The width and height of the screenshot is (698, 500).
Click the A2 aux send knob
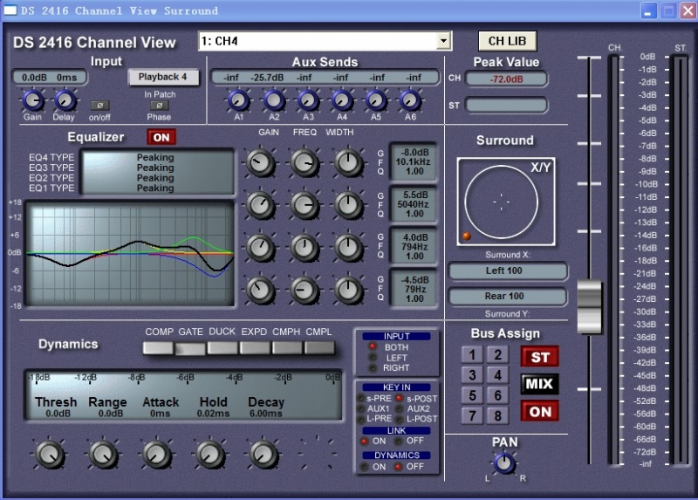click(274, 100)
